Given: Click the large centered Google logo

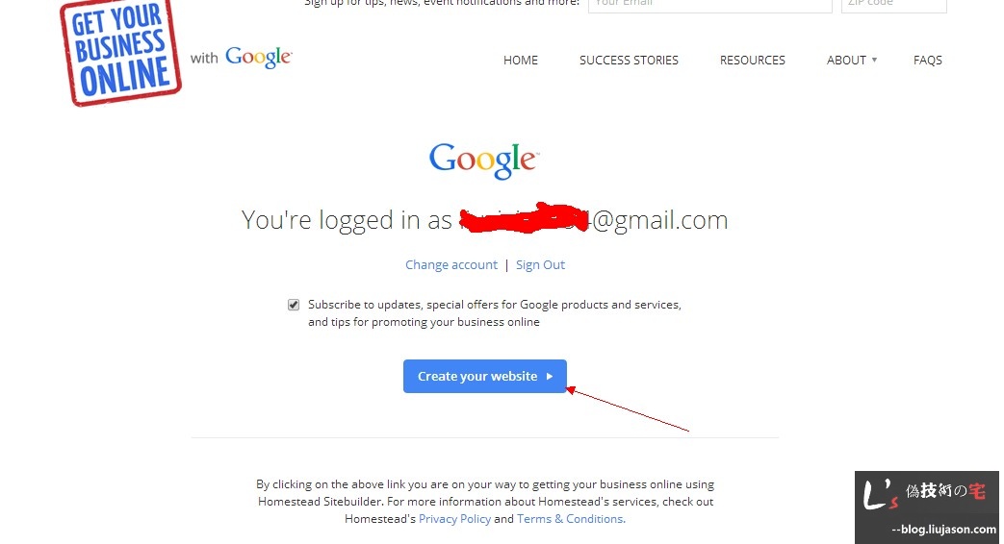Looking at the screenshot, I should 484,160.
